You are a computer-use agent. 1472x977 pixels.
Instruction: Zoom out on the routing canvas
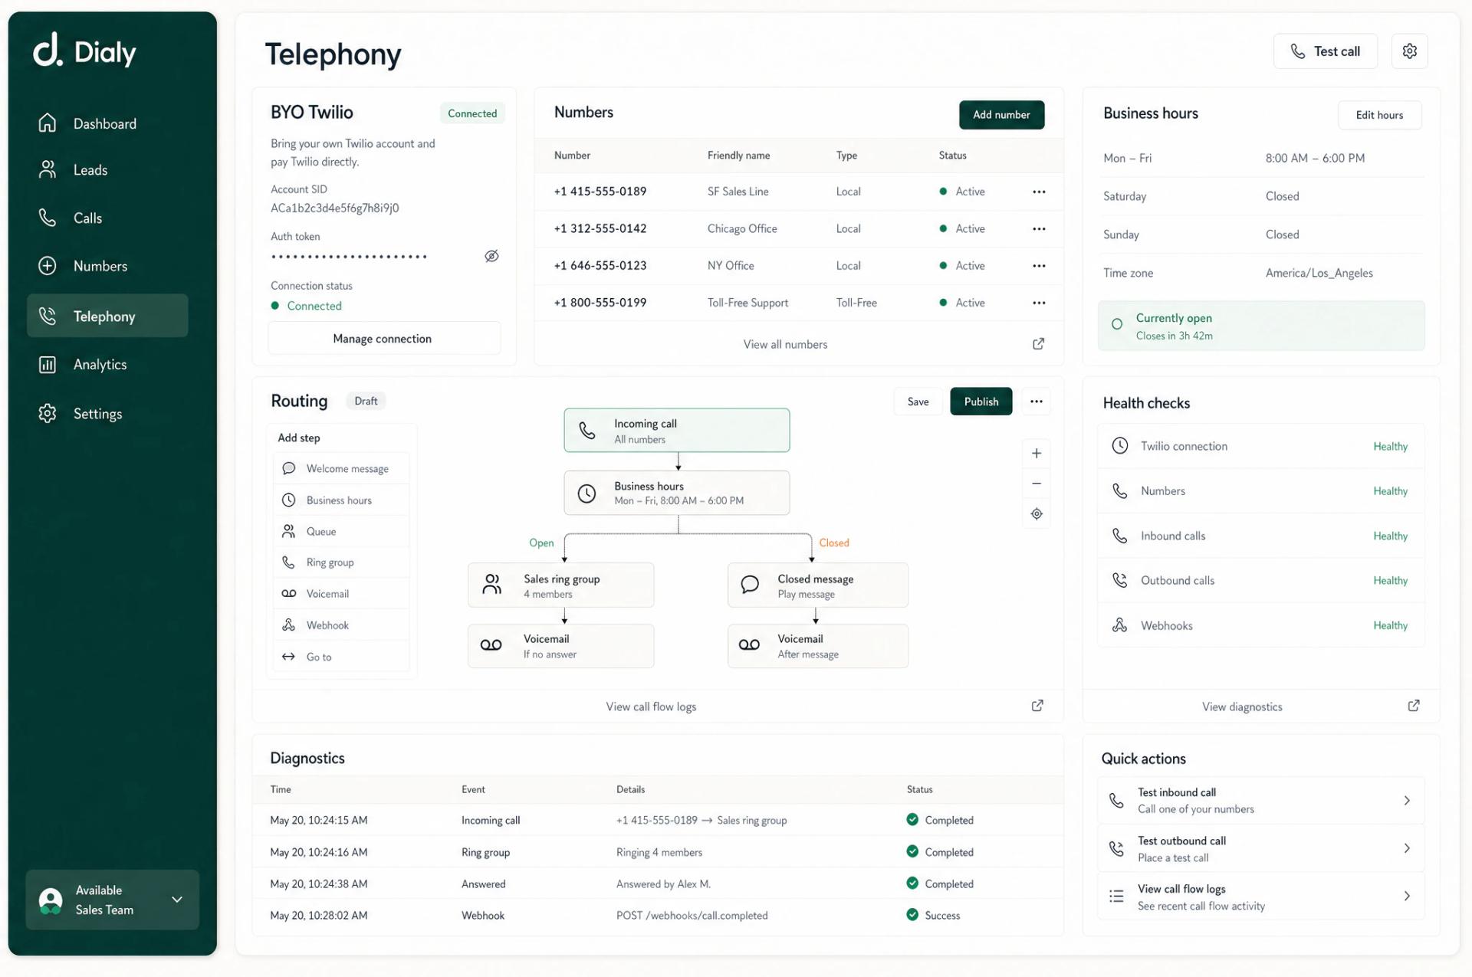click(1036, 484)
